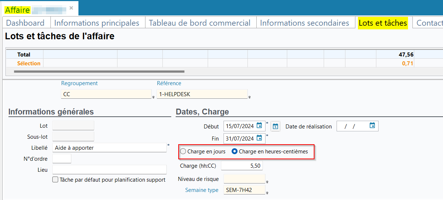This screenshot has height=200, width=443.
Task: Click the lookup marker beside Niveau de risque
Action: [x=267, y=182]
